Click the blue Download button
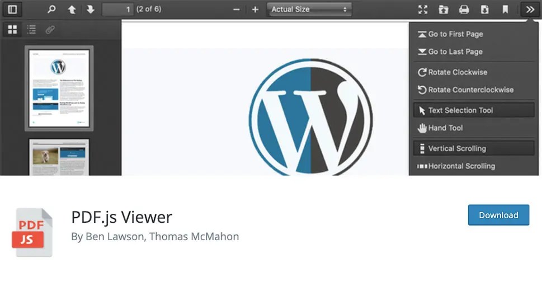 tap(498, 215)
